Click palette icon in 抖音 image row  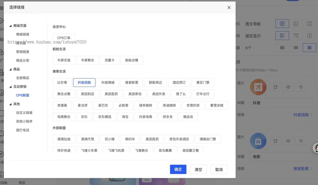click(288, 87)
